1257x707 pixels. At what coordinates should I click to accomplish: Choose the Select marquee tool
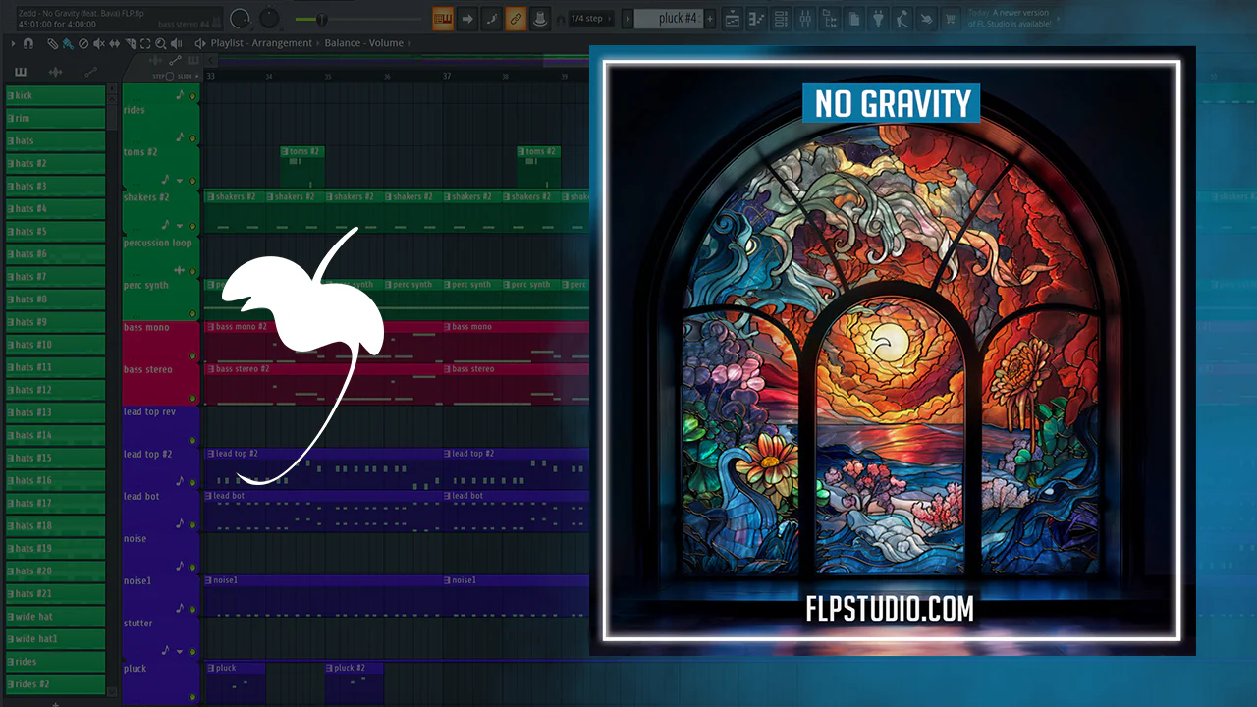(x=145, y=43)
